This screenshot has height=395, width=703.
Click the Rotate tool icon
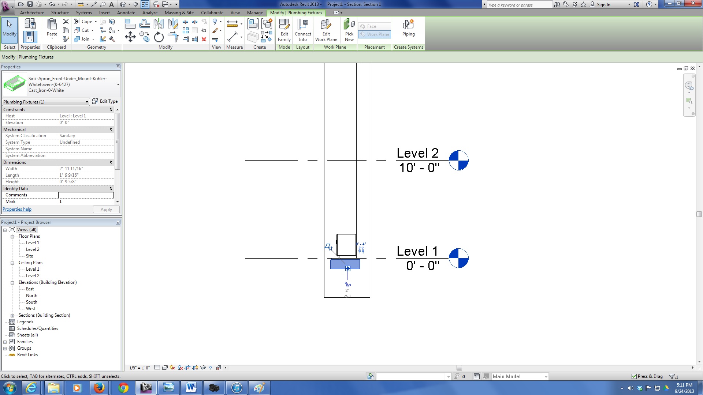point(159,37)
